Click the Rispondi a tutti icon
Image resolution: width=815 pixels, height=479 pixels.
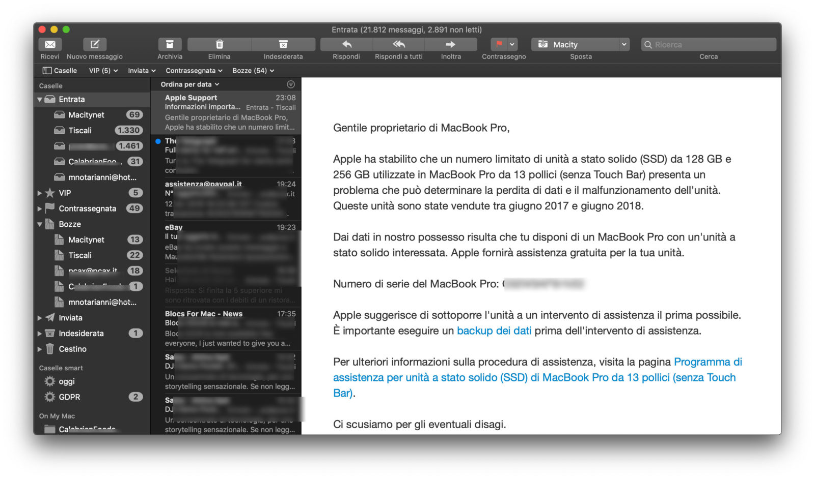pos(399,44)
